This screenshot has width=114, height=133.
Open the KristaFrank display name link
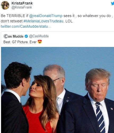(22, 3)
